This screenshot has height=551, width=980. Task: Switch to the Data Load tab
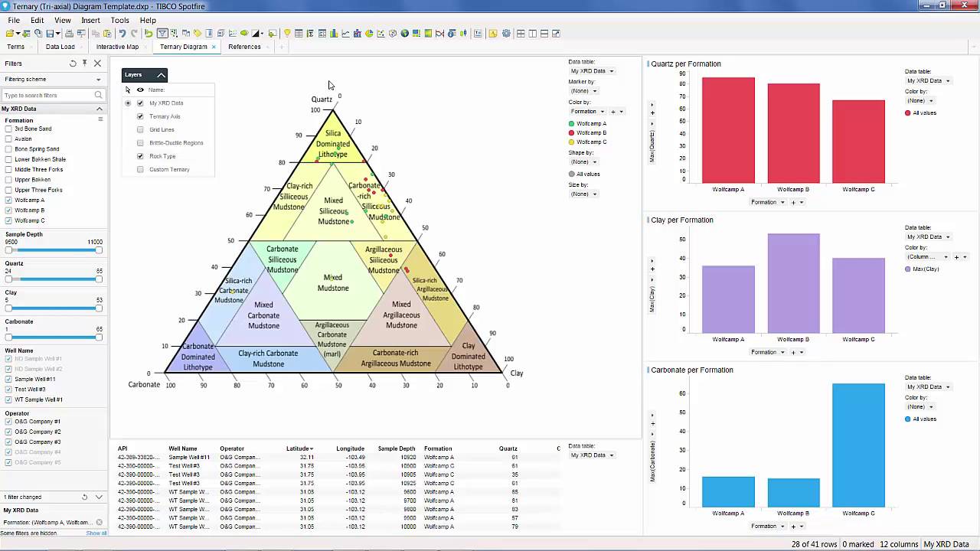point(60,47)
